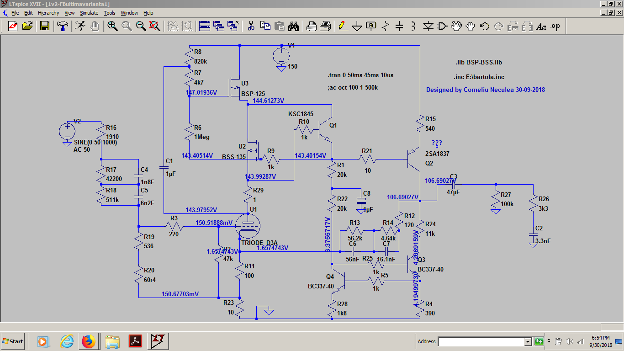Open the Window menu

coord(129,13)
